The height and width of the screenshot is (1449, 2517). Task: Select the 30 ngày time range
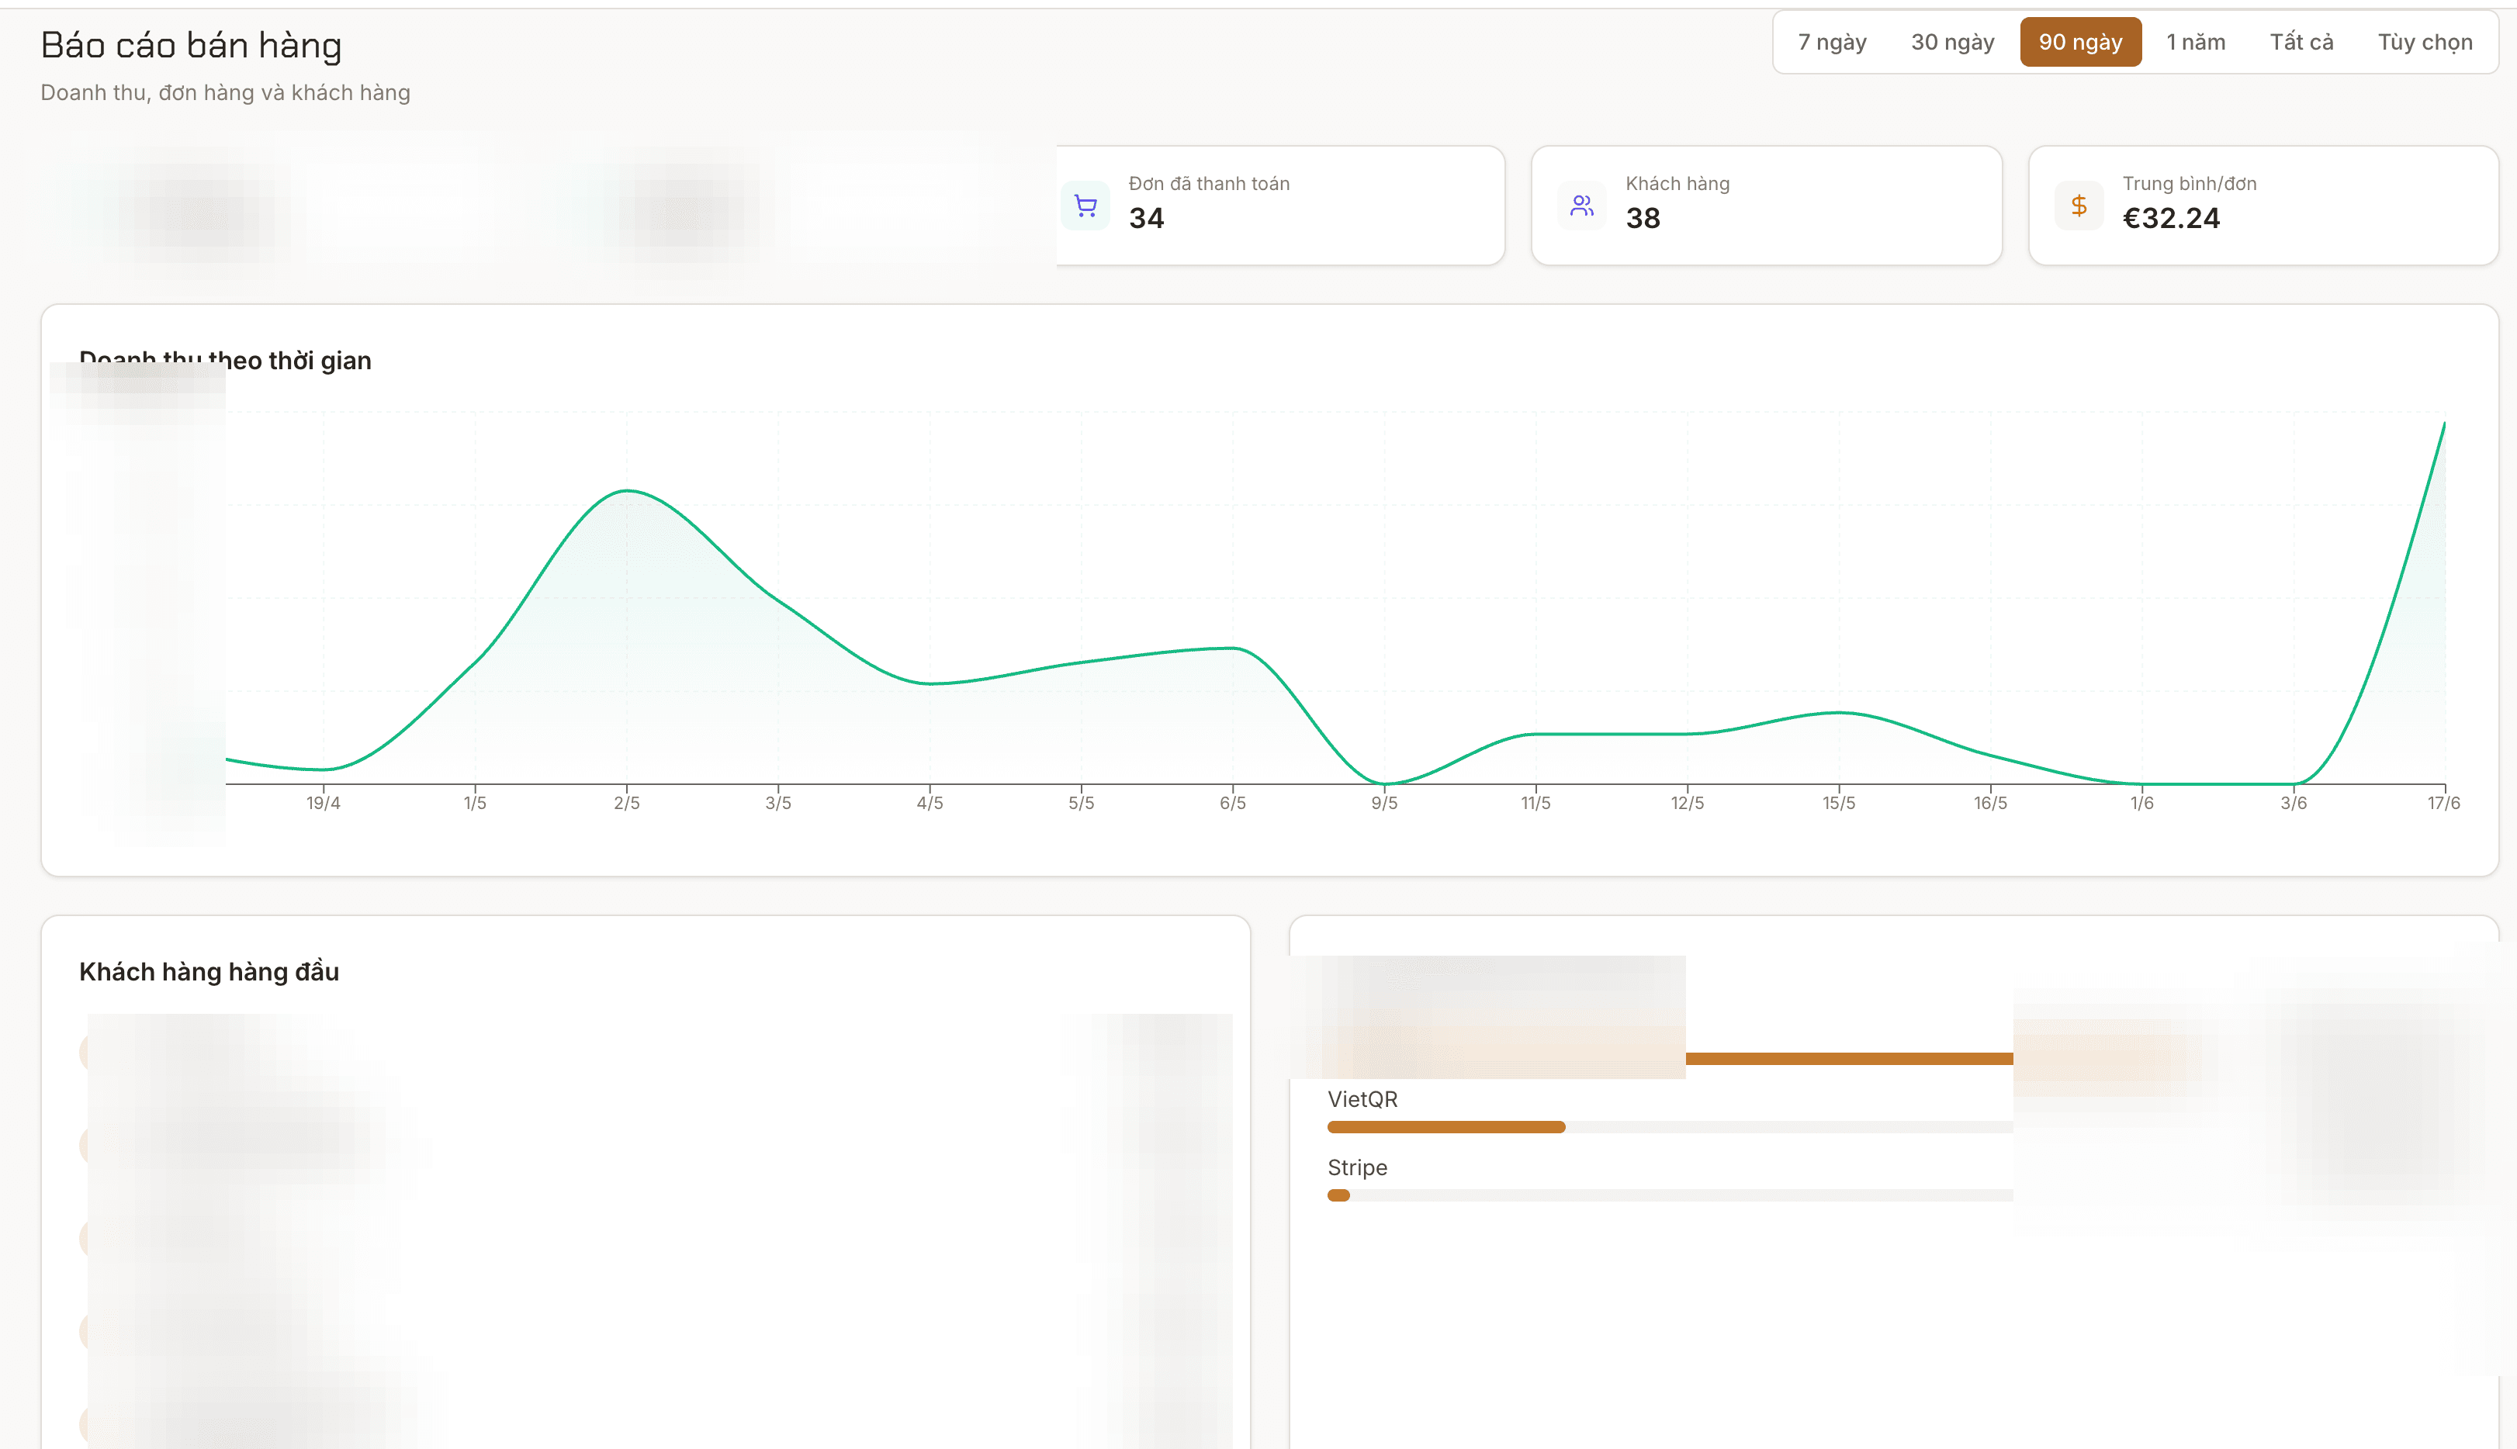(1953, 42)
